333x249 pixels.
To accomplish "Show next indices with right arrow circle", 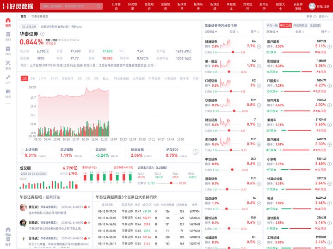I will click(195, 152).
